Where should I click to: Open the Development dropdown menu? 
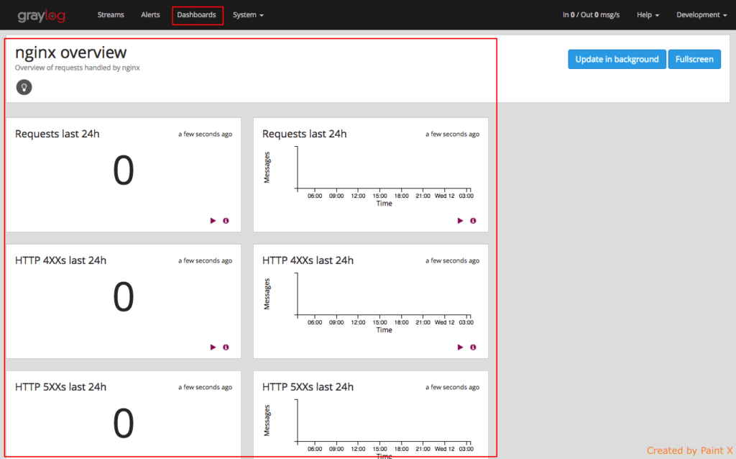tap(701, 14)
